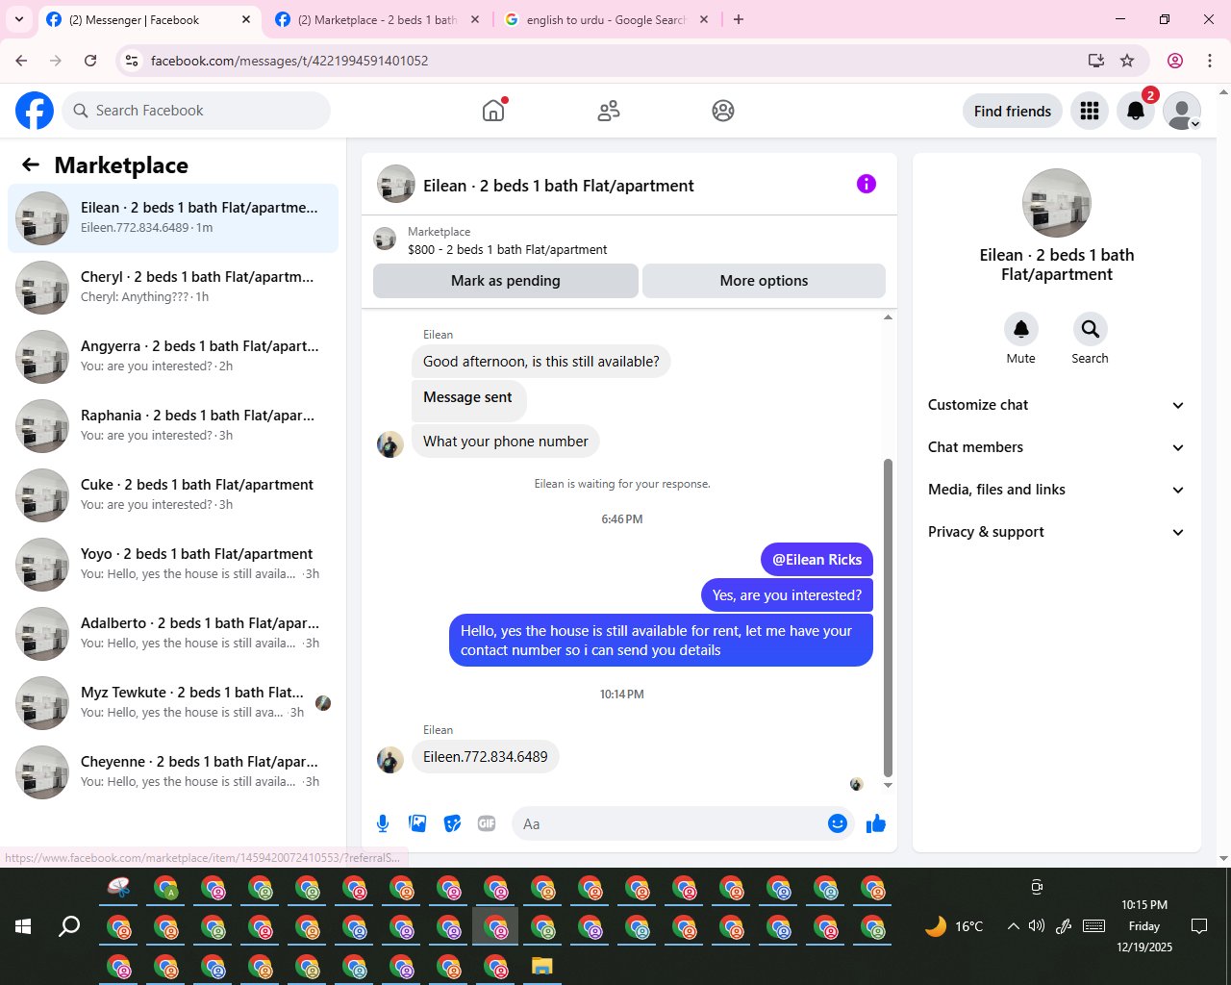Click the @Eilean Ricks mention
The image size is (1231, 985).
816,560
